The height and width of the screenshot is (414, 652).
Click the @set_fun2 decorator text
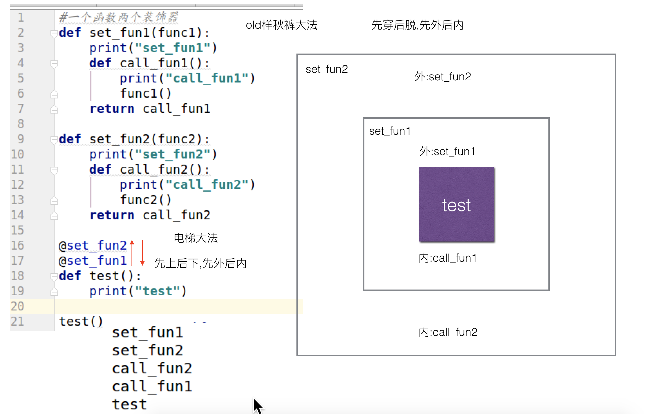click(x=93, y=245)
